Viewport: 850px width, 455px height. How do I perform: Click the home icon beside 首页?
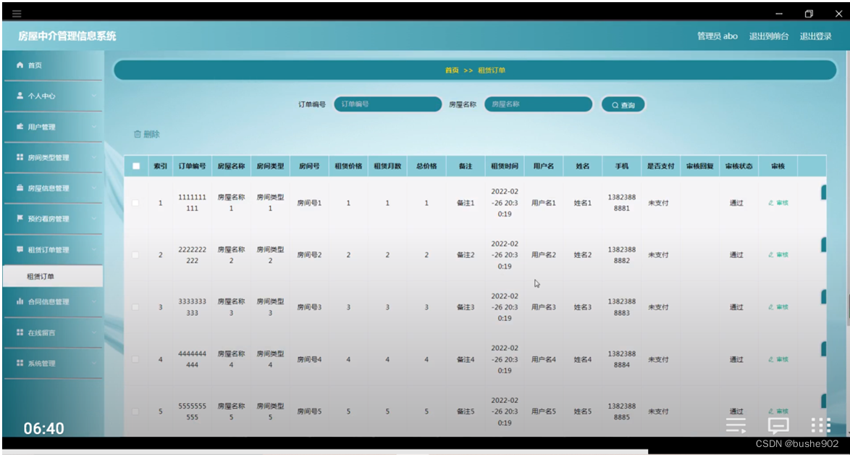coord(20,65)
